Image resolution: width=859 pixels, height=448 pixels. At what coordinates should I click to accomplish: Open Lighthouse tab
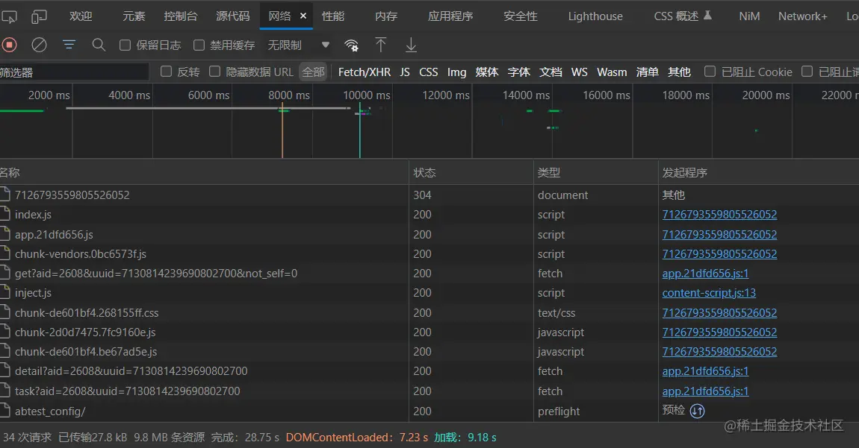[595, 16]
